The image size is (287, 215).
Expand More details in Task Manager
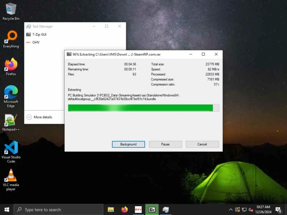pos(39,117)
